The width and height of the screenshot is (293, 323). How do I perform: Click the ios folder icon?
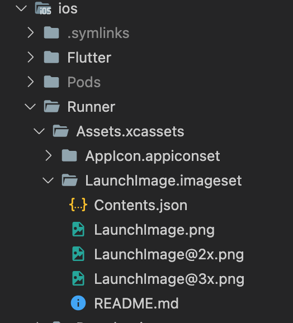pyautogui.click(x=43, y=8)
